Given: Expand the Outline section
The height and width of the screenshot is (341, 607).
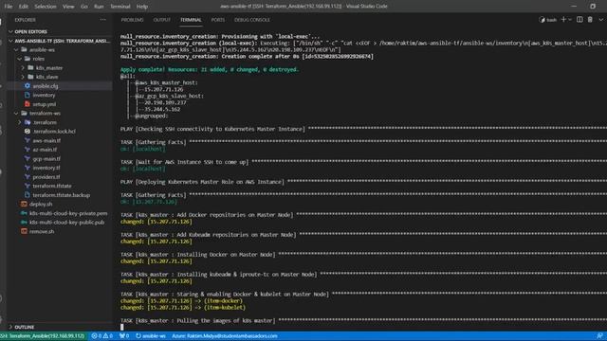Looking at the screenshot, I should [24, 327].
